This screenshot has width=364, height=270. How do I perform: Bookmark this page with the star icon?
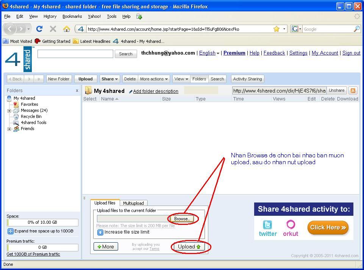(x=276, y=29)
